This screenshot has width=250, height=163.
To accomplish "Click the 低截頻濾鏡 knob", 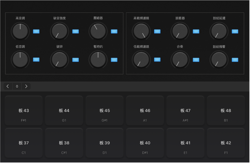I will pos(141,60).
